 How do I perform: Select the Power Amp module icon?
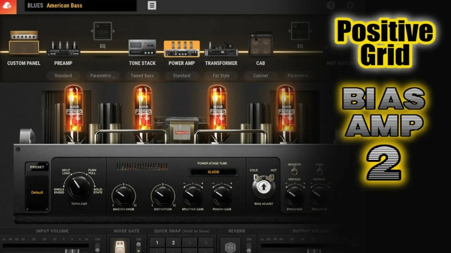182,49
